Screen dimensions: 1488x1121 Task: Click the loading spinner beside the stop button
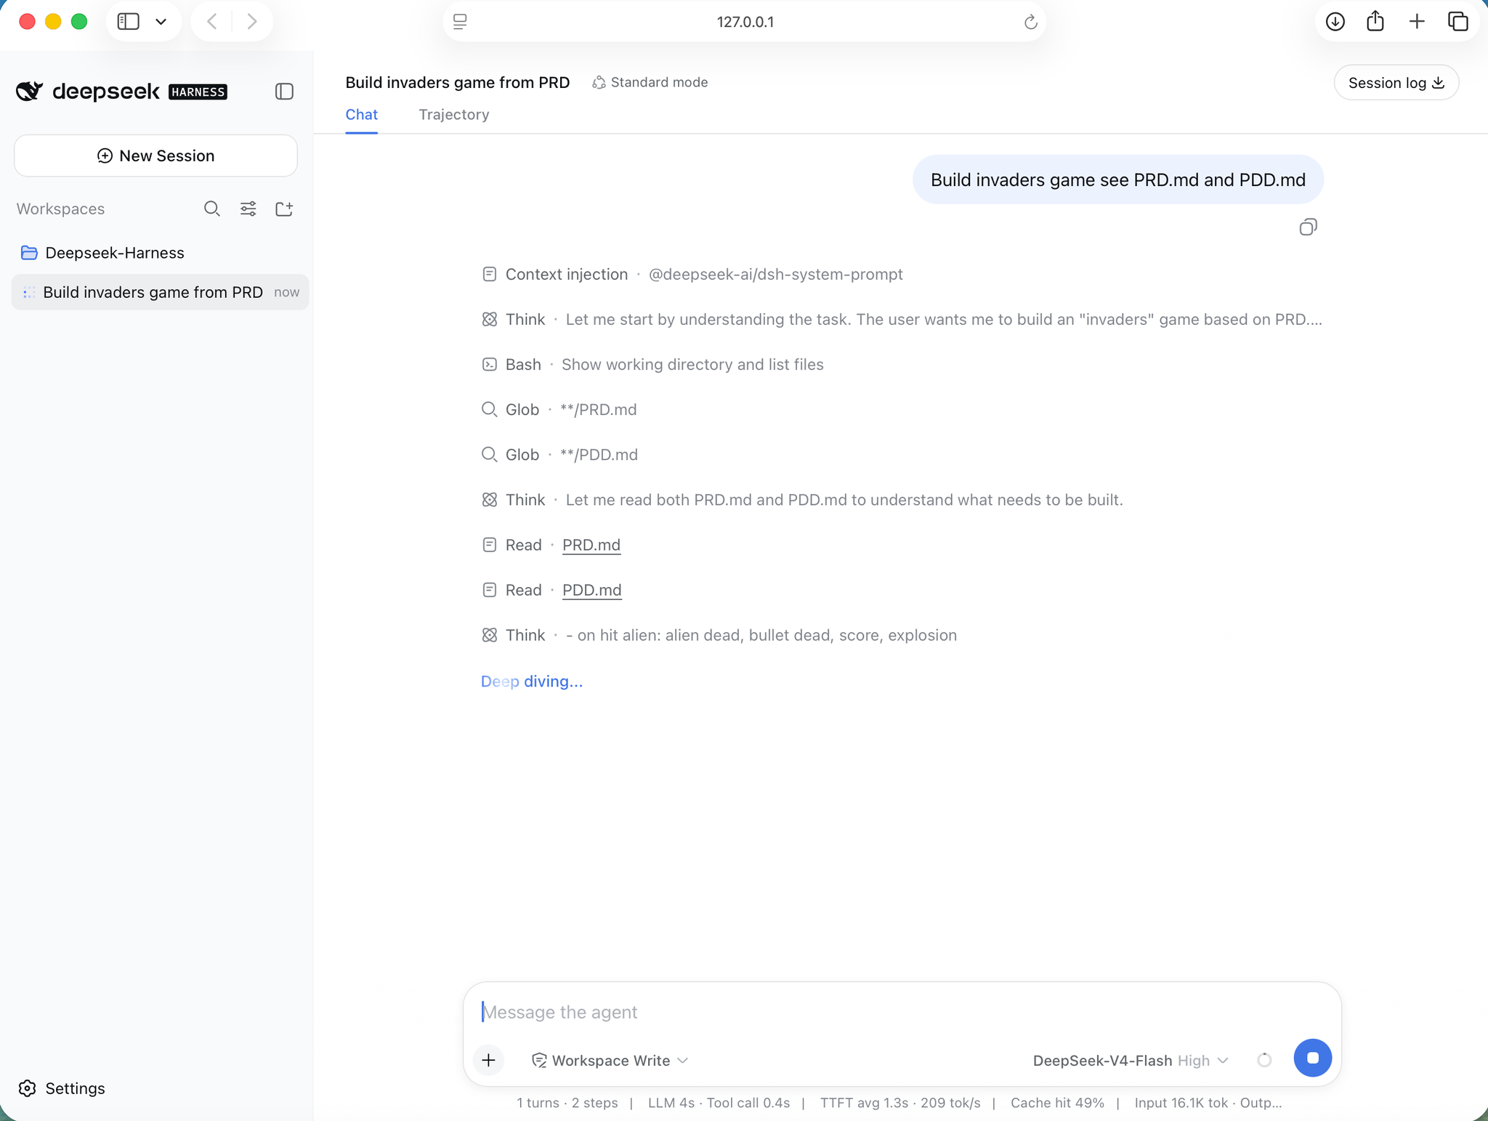[x=1264, y=1061]
